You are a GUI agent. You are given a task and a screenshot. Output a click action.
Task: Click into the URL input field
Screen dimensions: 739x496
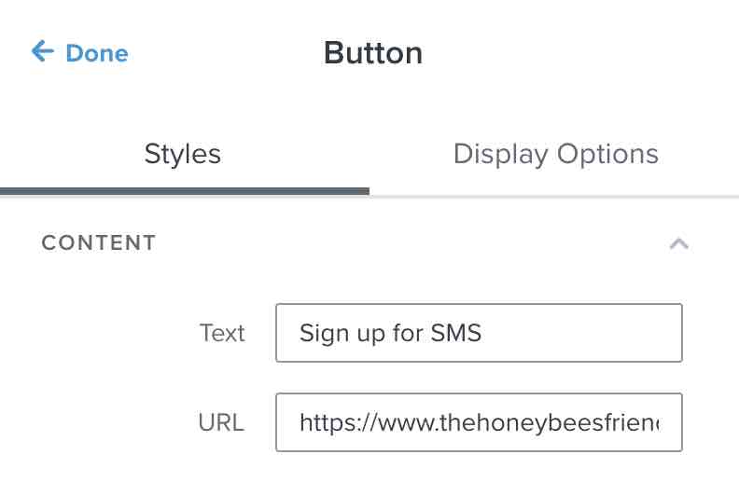479,422
